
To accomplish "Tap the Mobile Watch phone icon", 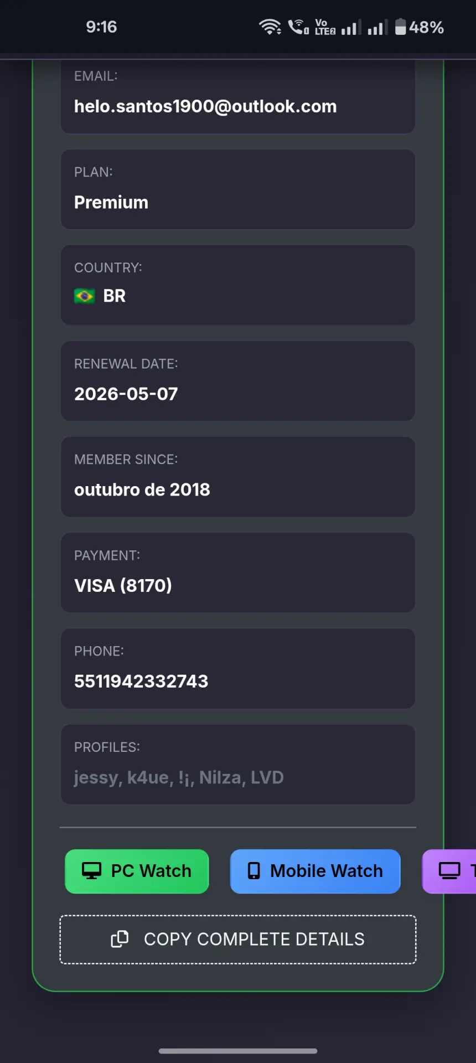I will click(x=253, y=871).
